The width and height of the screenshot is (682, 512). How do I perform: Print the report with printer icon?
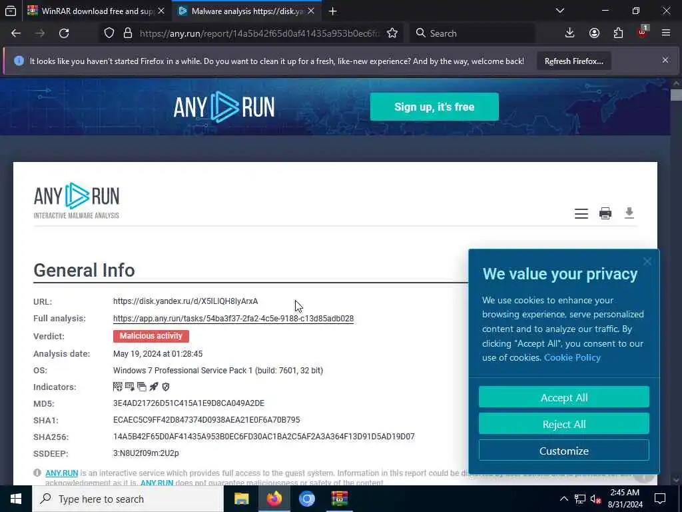pyautogui.click(x=605, y=213)
